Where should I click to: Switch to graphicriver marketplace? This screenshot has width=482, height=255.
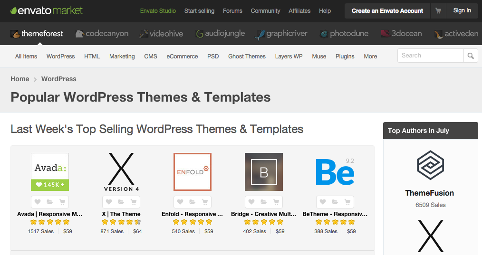tap(281, 34)
